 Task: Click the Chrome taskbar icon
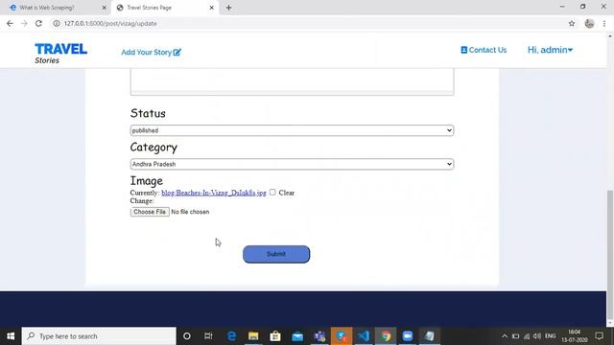click(x=386, y=336)
